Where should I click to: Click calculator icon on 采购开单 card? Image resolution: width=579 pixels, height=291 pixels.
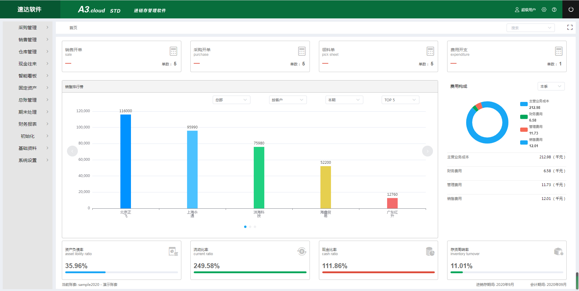[302, 51]
